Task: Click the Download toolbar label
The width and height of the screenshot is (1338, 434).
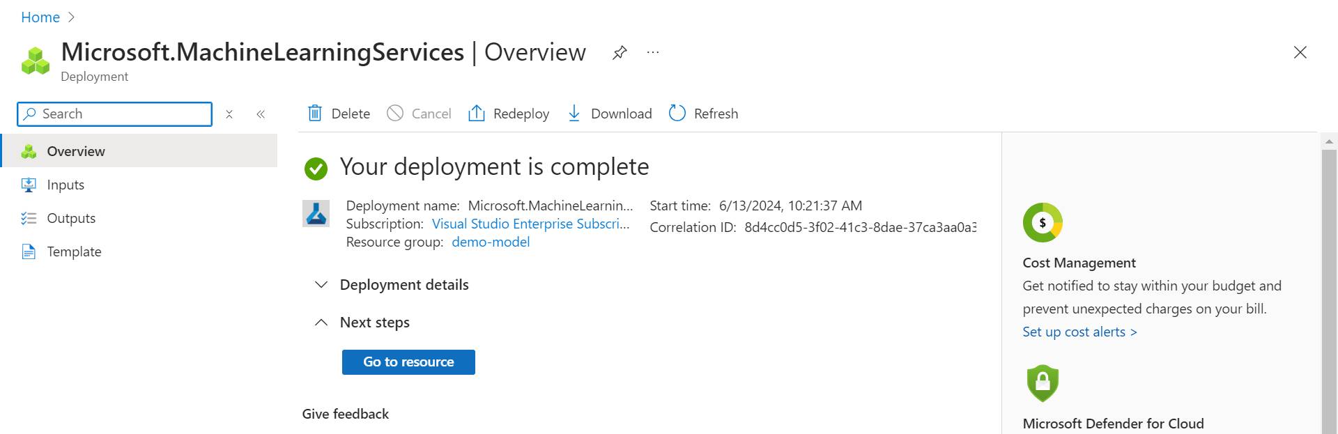Action: (x=622, y=114)
